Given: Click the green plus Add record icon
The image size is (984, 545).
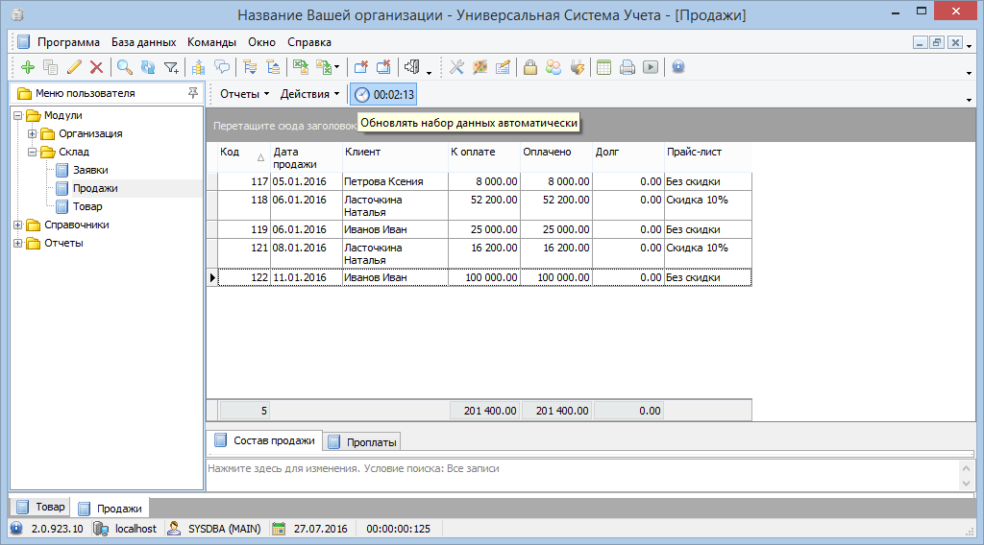Looking at the screenshot, I should (27, 67).
